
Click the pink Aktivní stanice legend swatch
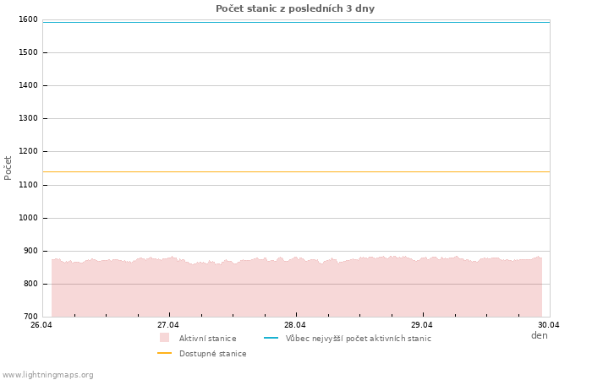click(164, 338)
